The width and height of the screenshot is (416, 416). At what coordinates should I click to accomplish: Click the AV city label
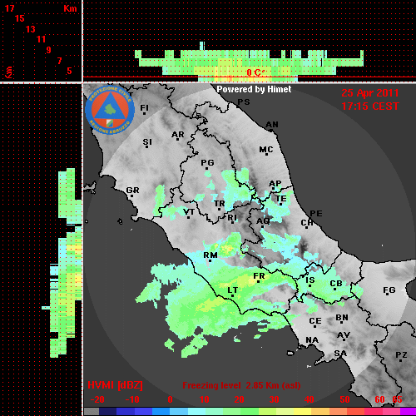coord(344,336)
